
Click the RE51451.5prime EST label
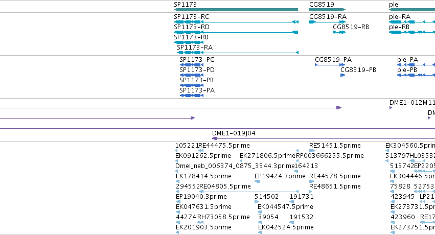(335, 146)
